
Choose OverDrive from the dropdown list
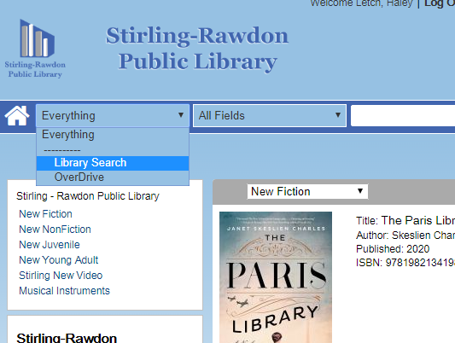pos(113,177)
